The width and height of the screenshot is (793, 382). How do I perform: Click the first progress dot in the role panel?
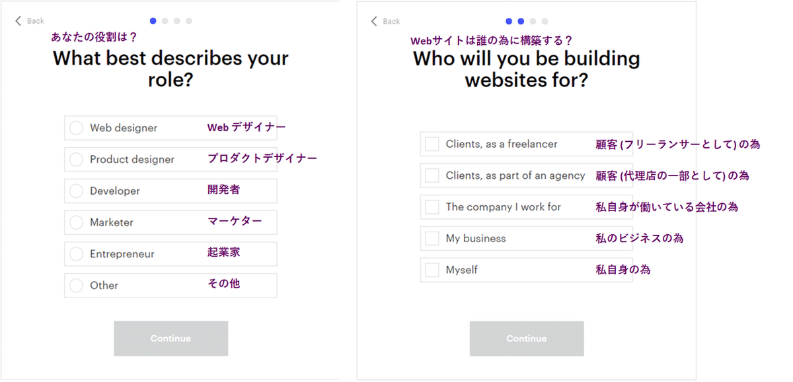pos(153,21)
